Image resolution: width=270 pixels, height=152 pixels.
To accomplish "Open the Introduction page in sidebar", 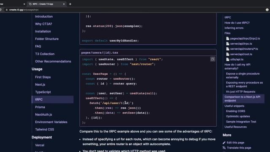I will tap(44, 16).
